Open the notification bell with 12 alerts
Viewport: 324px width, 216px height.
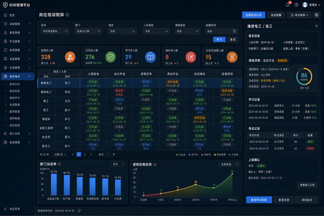[x=287, y=5]
